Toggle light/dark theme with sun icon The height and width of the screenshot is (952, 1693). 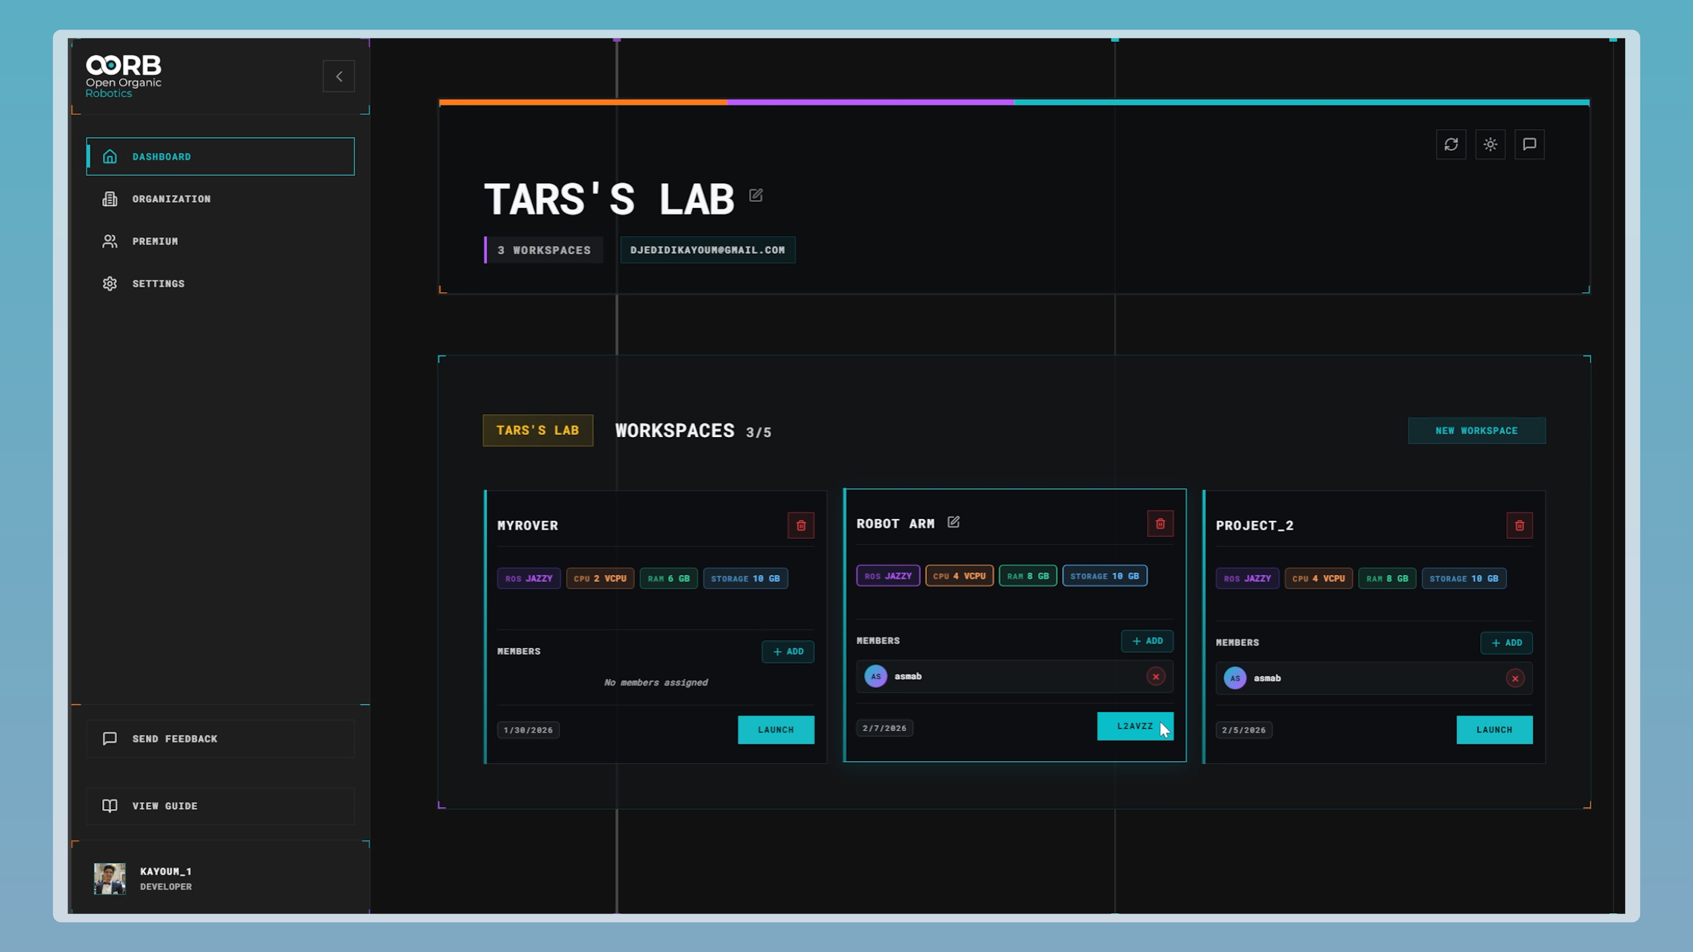click(x=1491, y=145)
